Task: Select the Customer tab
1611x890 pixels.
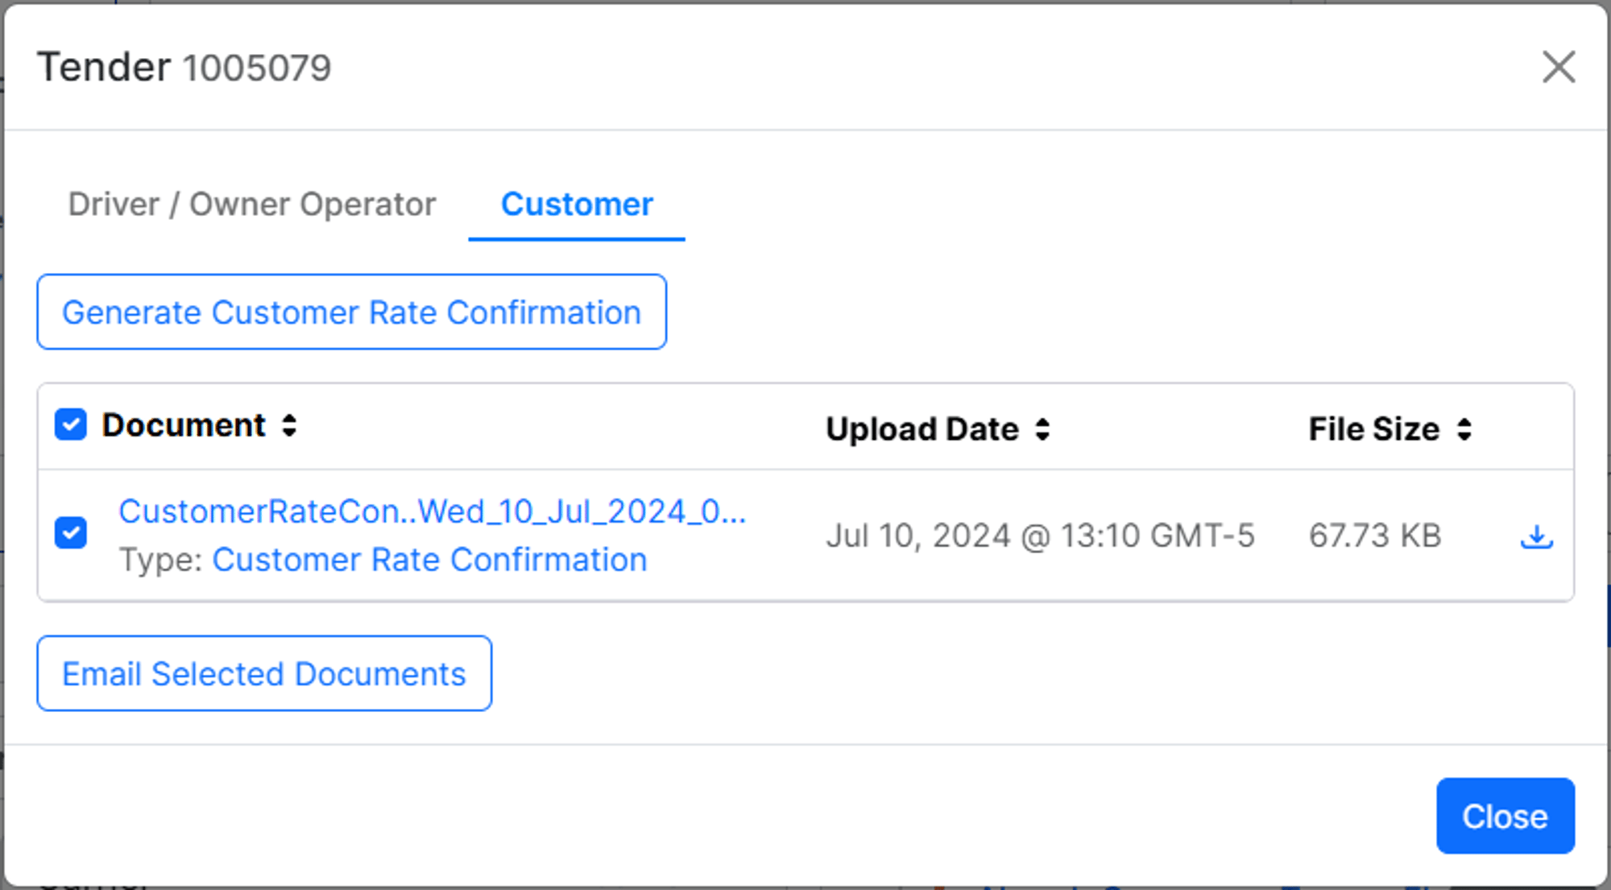Action: (x=577, y=205)
